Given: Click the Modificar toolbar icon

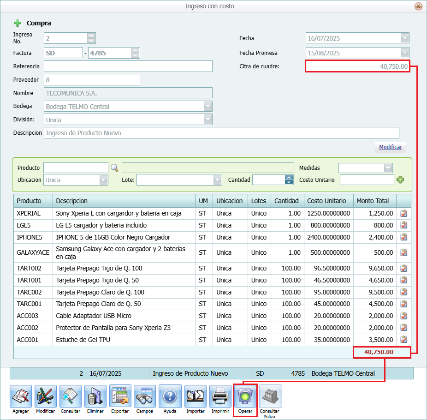Looking at the screenshot, I should pyautogui.click(x=45, y=396).
